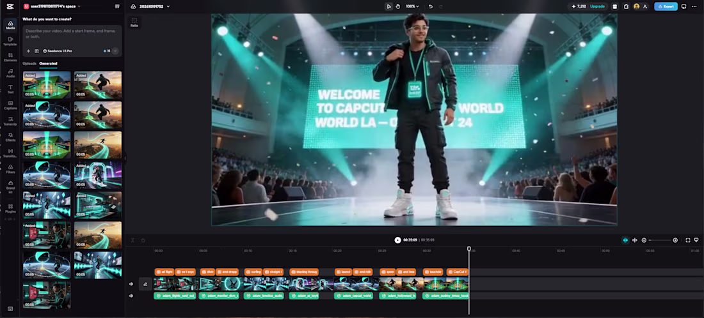Click the edit cover pencil on video track
The height and width of the screenshot is (318, 704).
(x=145, y=284)
